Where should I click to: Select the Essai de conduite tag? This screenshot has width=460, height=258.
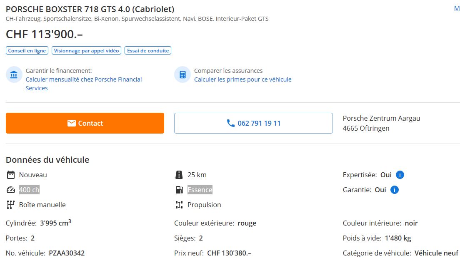pyautogui.click(x=148, y=51)
